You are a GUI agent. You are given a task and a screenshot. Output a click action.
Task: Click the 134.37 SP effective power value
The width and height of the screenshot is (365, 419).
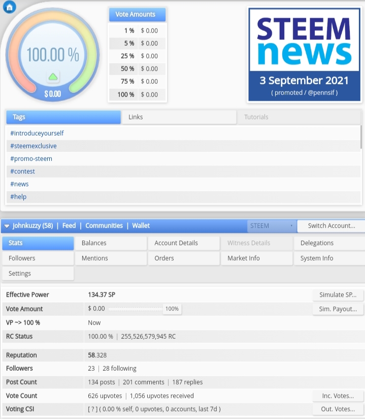tap(102, 295)
